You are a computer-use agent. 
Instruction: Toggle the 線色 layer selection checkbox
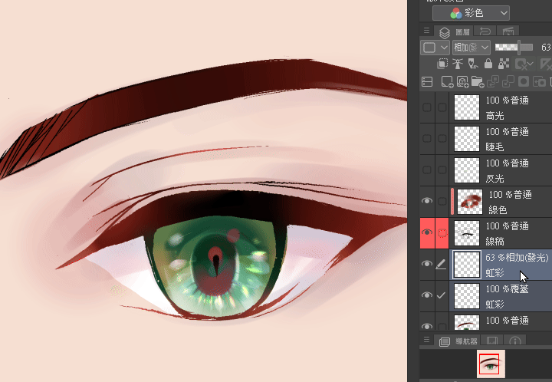(x=442, y=202)
